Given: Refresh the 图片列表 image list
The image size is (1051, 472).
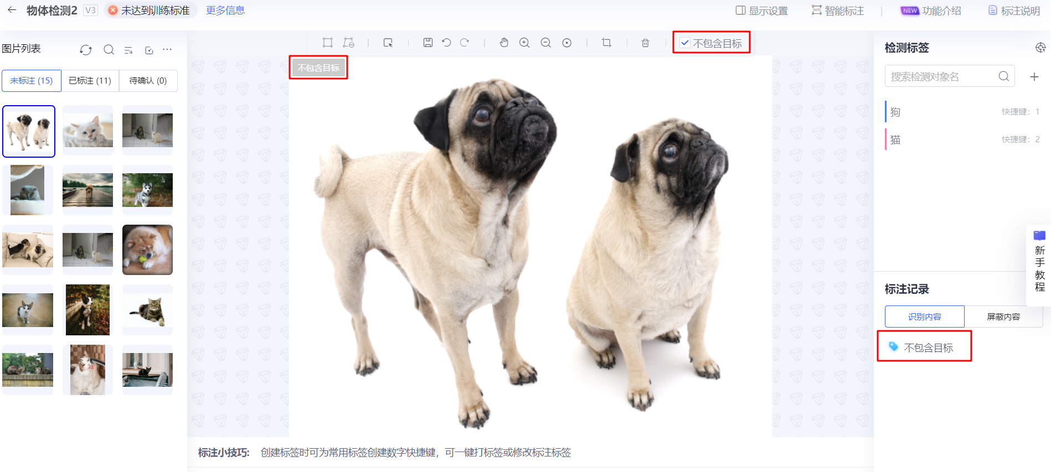Looking at the screenshot, I should coord(86,50).
